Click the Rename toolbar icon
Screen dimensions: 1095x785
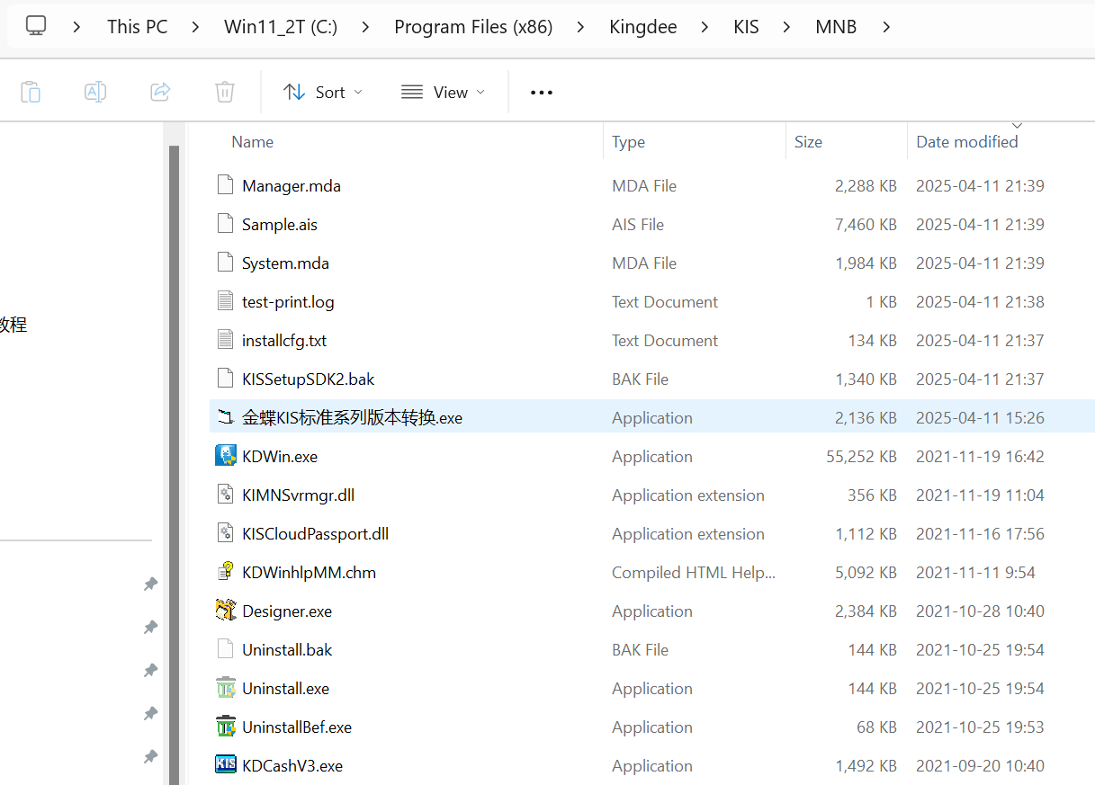click(x=95, y=92)
